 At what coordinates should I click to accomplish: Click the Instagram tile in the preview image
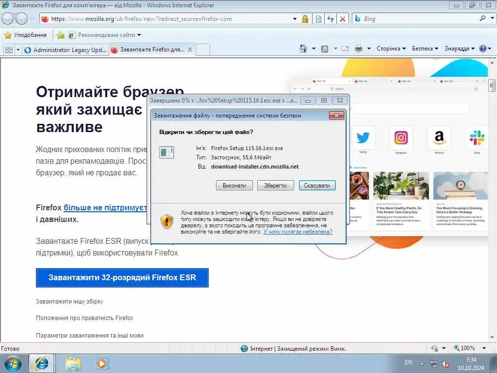401,137
